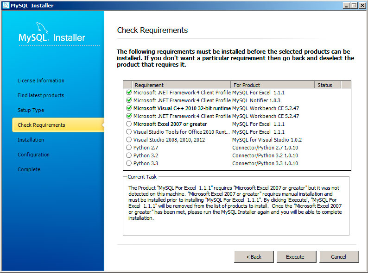Click 'MySQL Workbench CE 5.2.47' in Visual C++ row
This screenshot has height=273, width=368.
[x=266, y=108]
